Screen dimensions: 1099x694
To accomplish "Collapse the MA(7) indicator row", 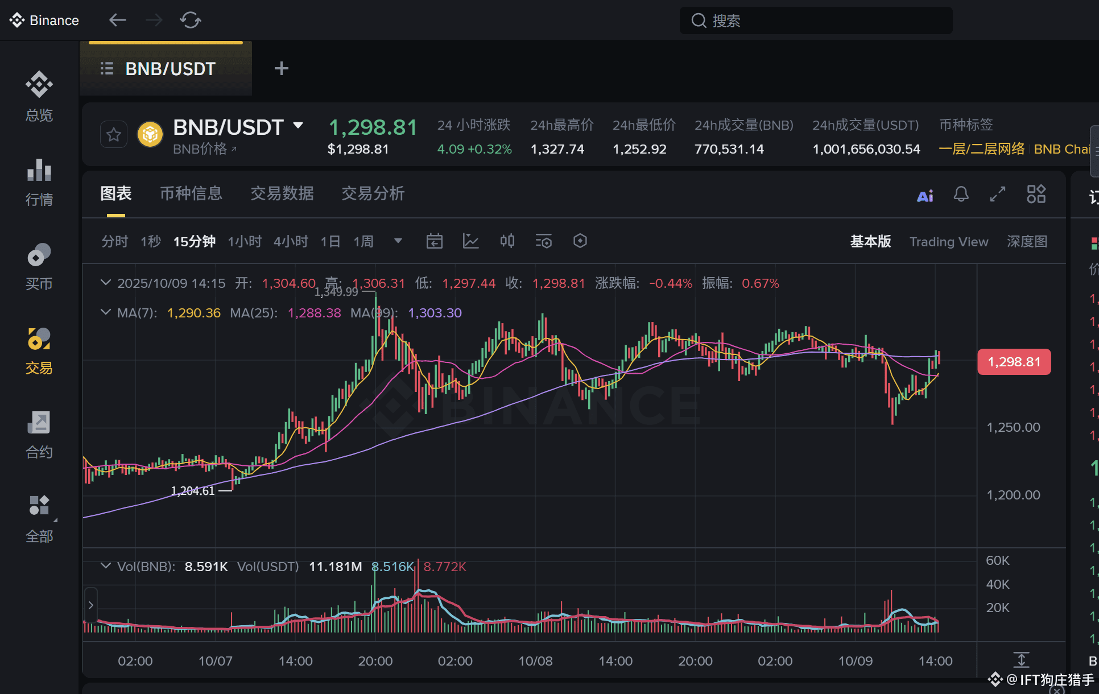I will (x=105, y=312).
